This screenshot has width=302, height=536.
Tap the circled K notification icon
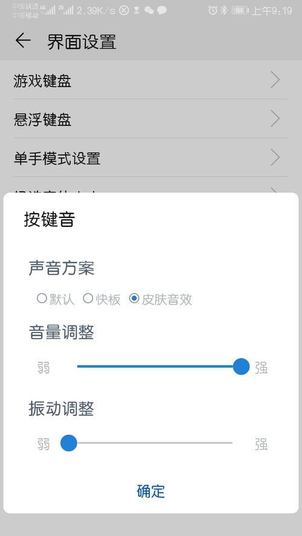[124, 11]
